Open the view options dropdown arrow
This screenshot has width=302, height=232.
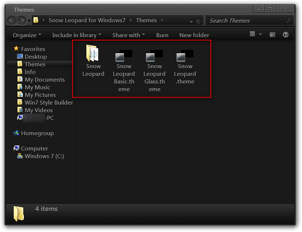click(x=260, y=35)
